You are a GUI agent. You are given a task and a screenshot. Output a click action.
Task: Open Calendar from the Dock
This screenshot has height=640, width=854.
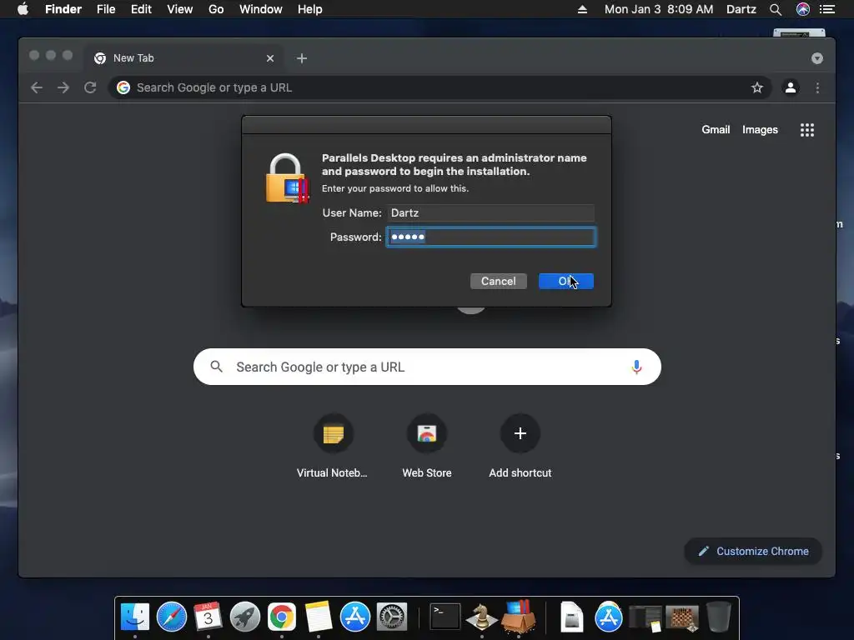point(208,617)
